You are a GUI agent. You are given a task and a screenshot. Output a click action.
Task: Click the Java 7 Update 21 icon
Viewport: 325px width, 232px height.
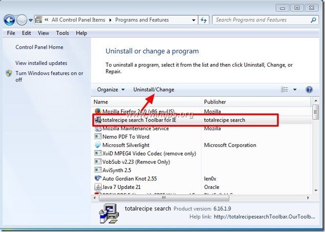point(98,187)
